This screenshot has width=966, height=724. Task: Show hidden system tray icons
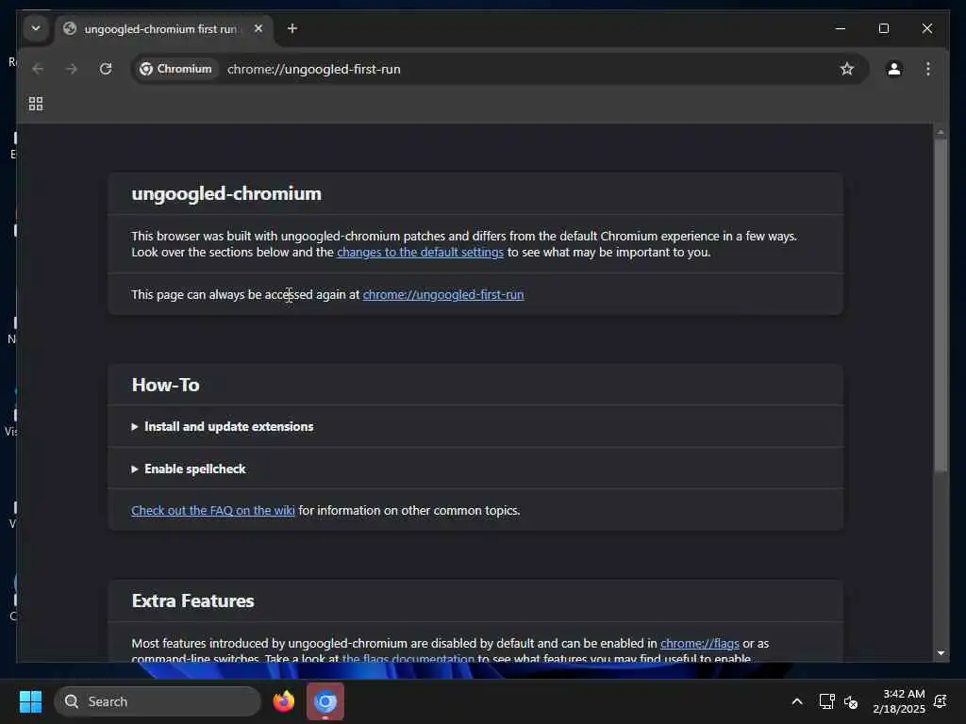pos(796,701)
